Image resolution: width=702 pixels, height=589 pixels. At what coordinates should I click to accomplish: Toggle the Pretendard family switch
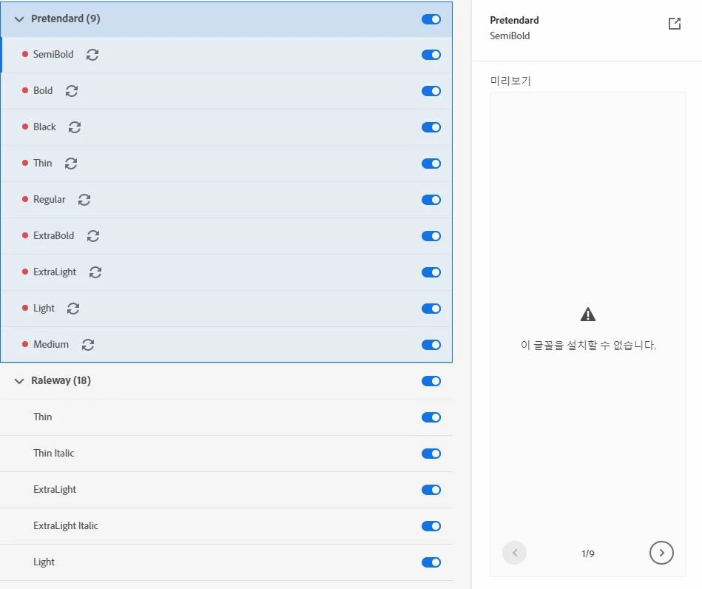431,19
